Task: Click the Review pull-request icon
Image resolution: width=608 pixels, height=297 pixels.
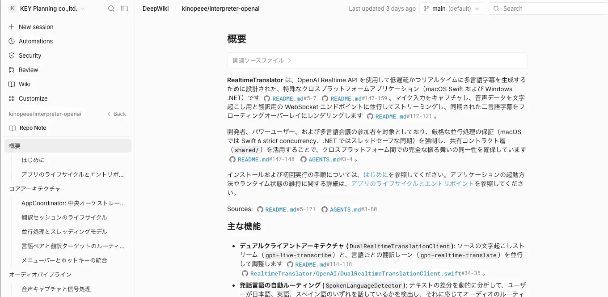Action: (x=12, y=70)
